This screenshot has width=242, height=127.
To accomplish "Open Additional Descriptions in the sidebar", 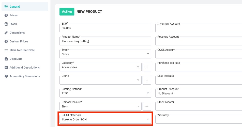I will 24,68.
